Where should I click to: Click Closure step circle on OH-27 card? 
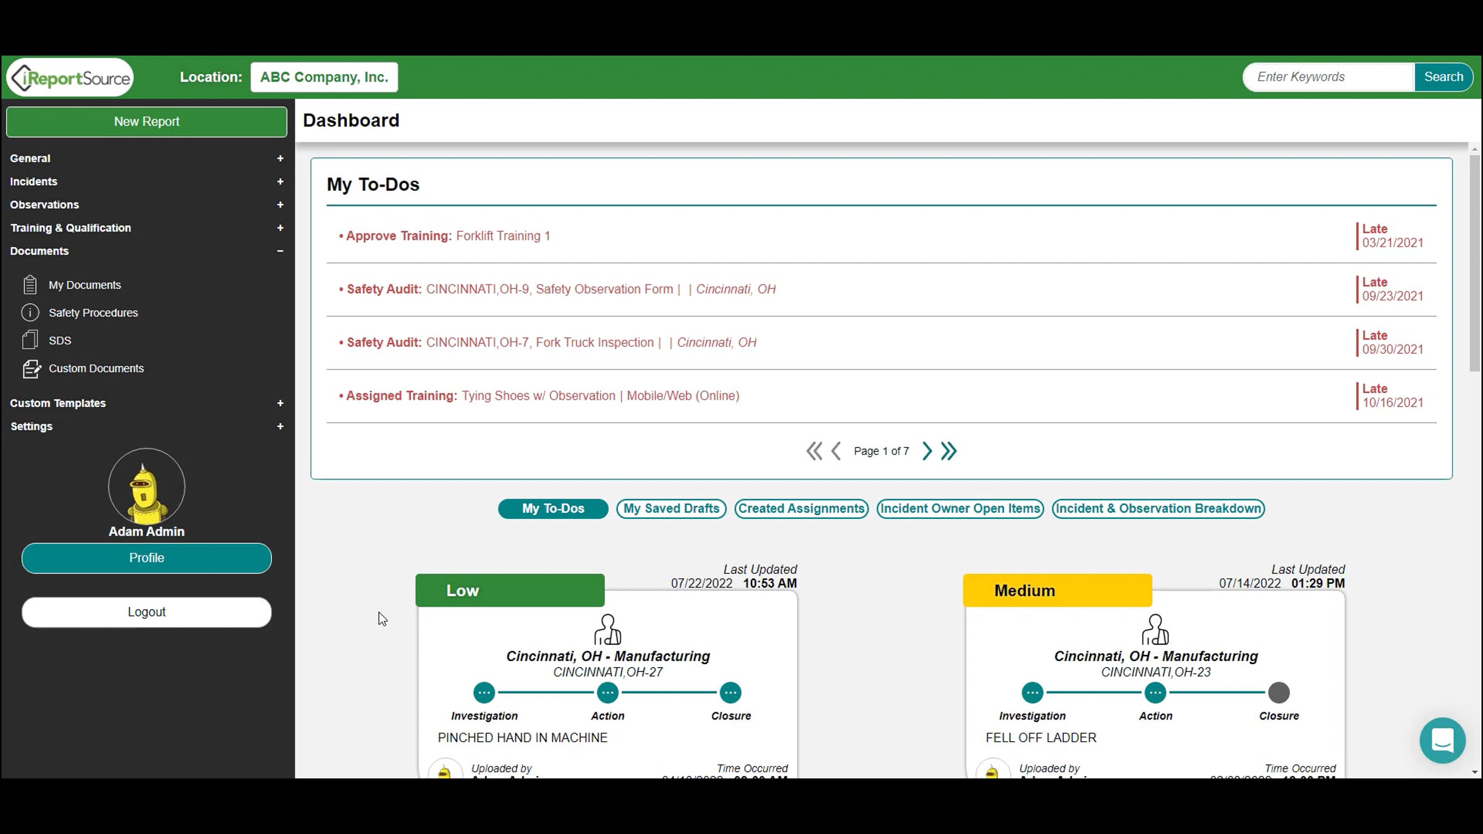click(x=730, y=693)
